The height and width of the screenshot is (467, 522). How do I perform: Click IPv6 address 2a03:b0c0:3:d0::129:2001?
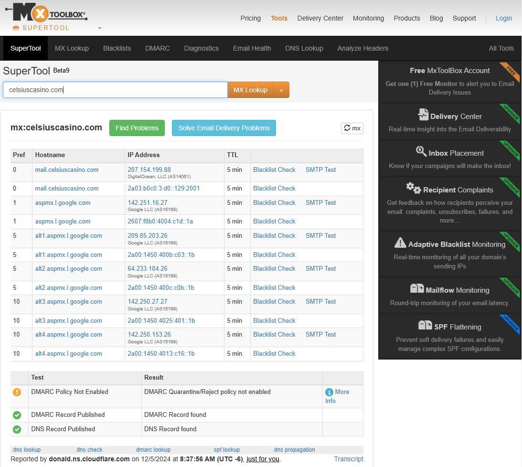point(163,189)
